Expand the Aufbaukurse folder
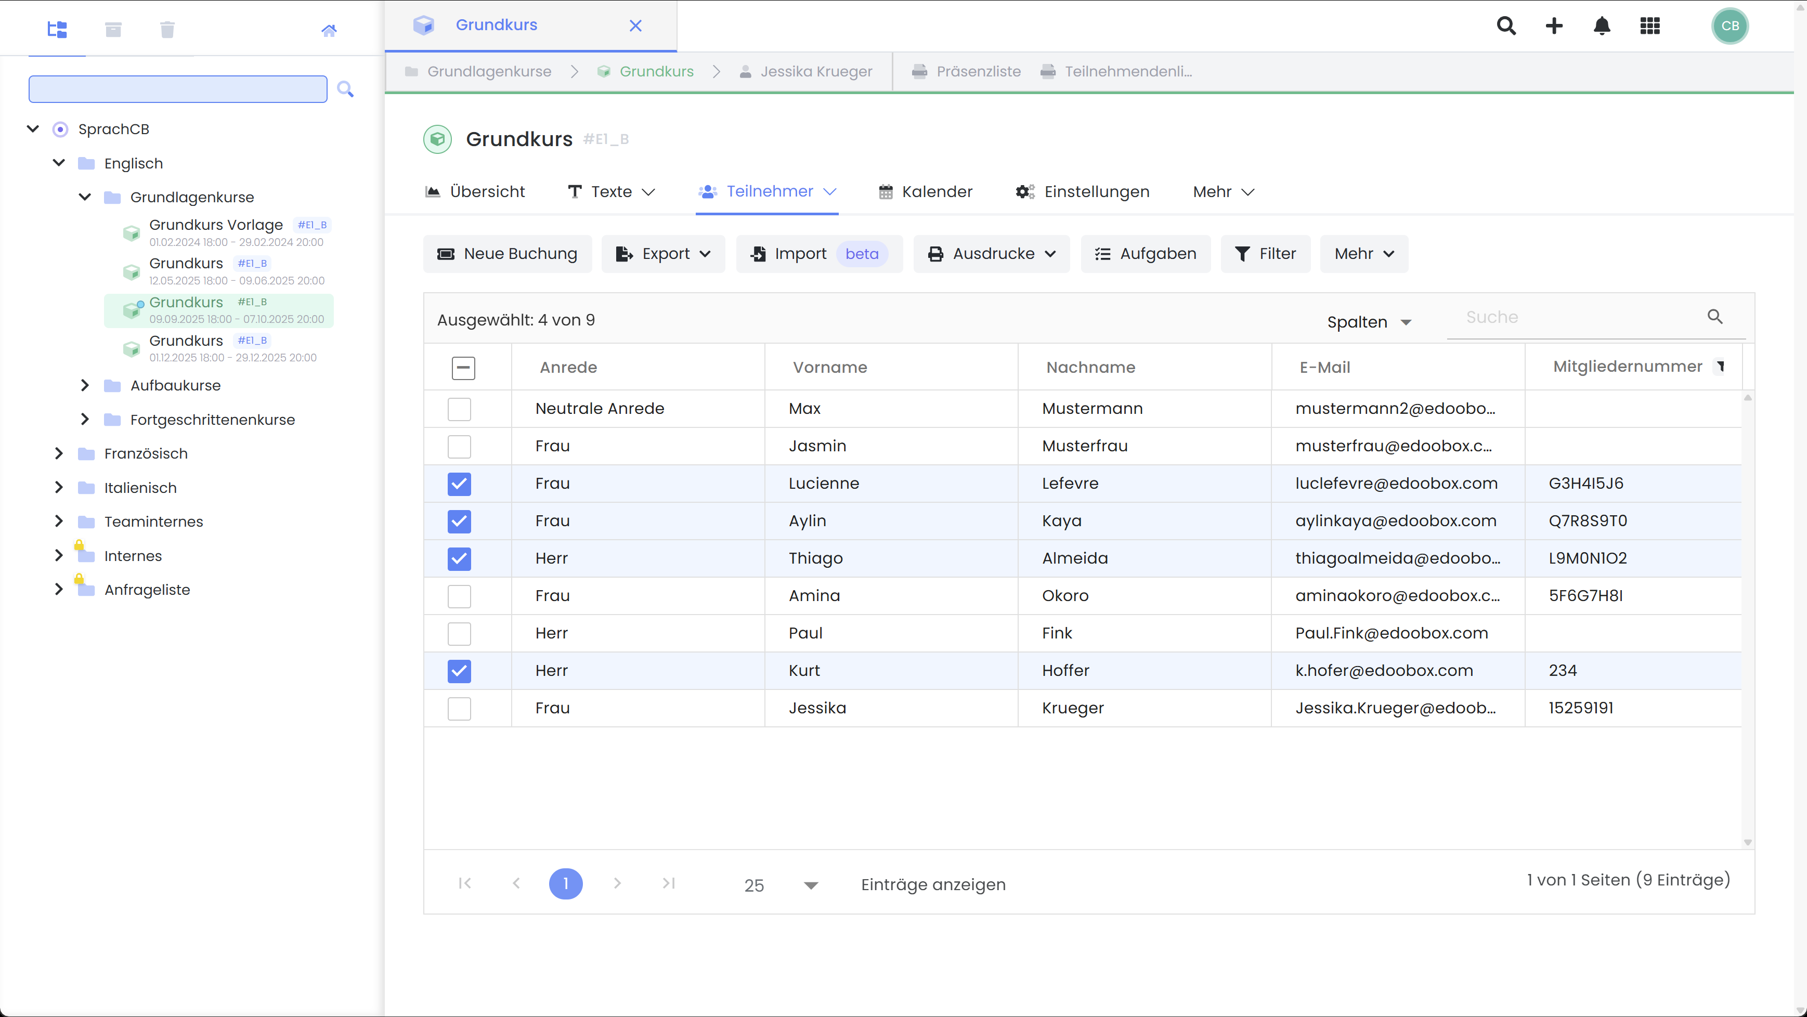Screen dimensions: 1807x1017 pos(85,385)
